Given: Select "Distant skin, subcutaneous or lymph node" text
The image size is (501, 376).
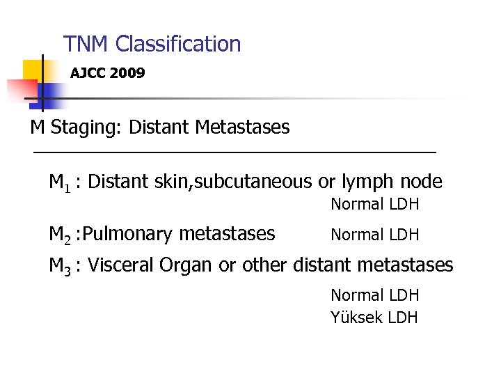Looking at the screenshot, I should point(266,182).
